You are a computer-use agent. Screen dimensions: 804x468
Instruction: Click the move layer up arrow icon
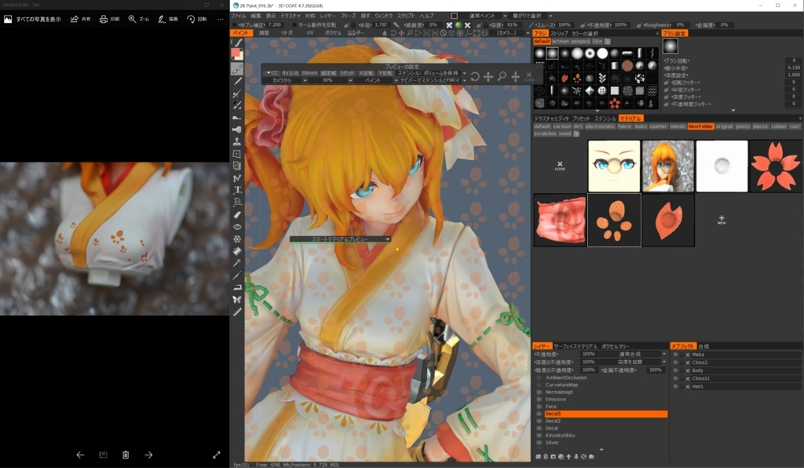point(568,456)
